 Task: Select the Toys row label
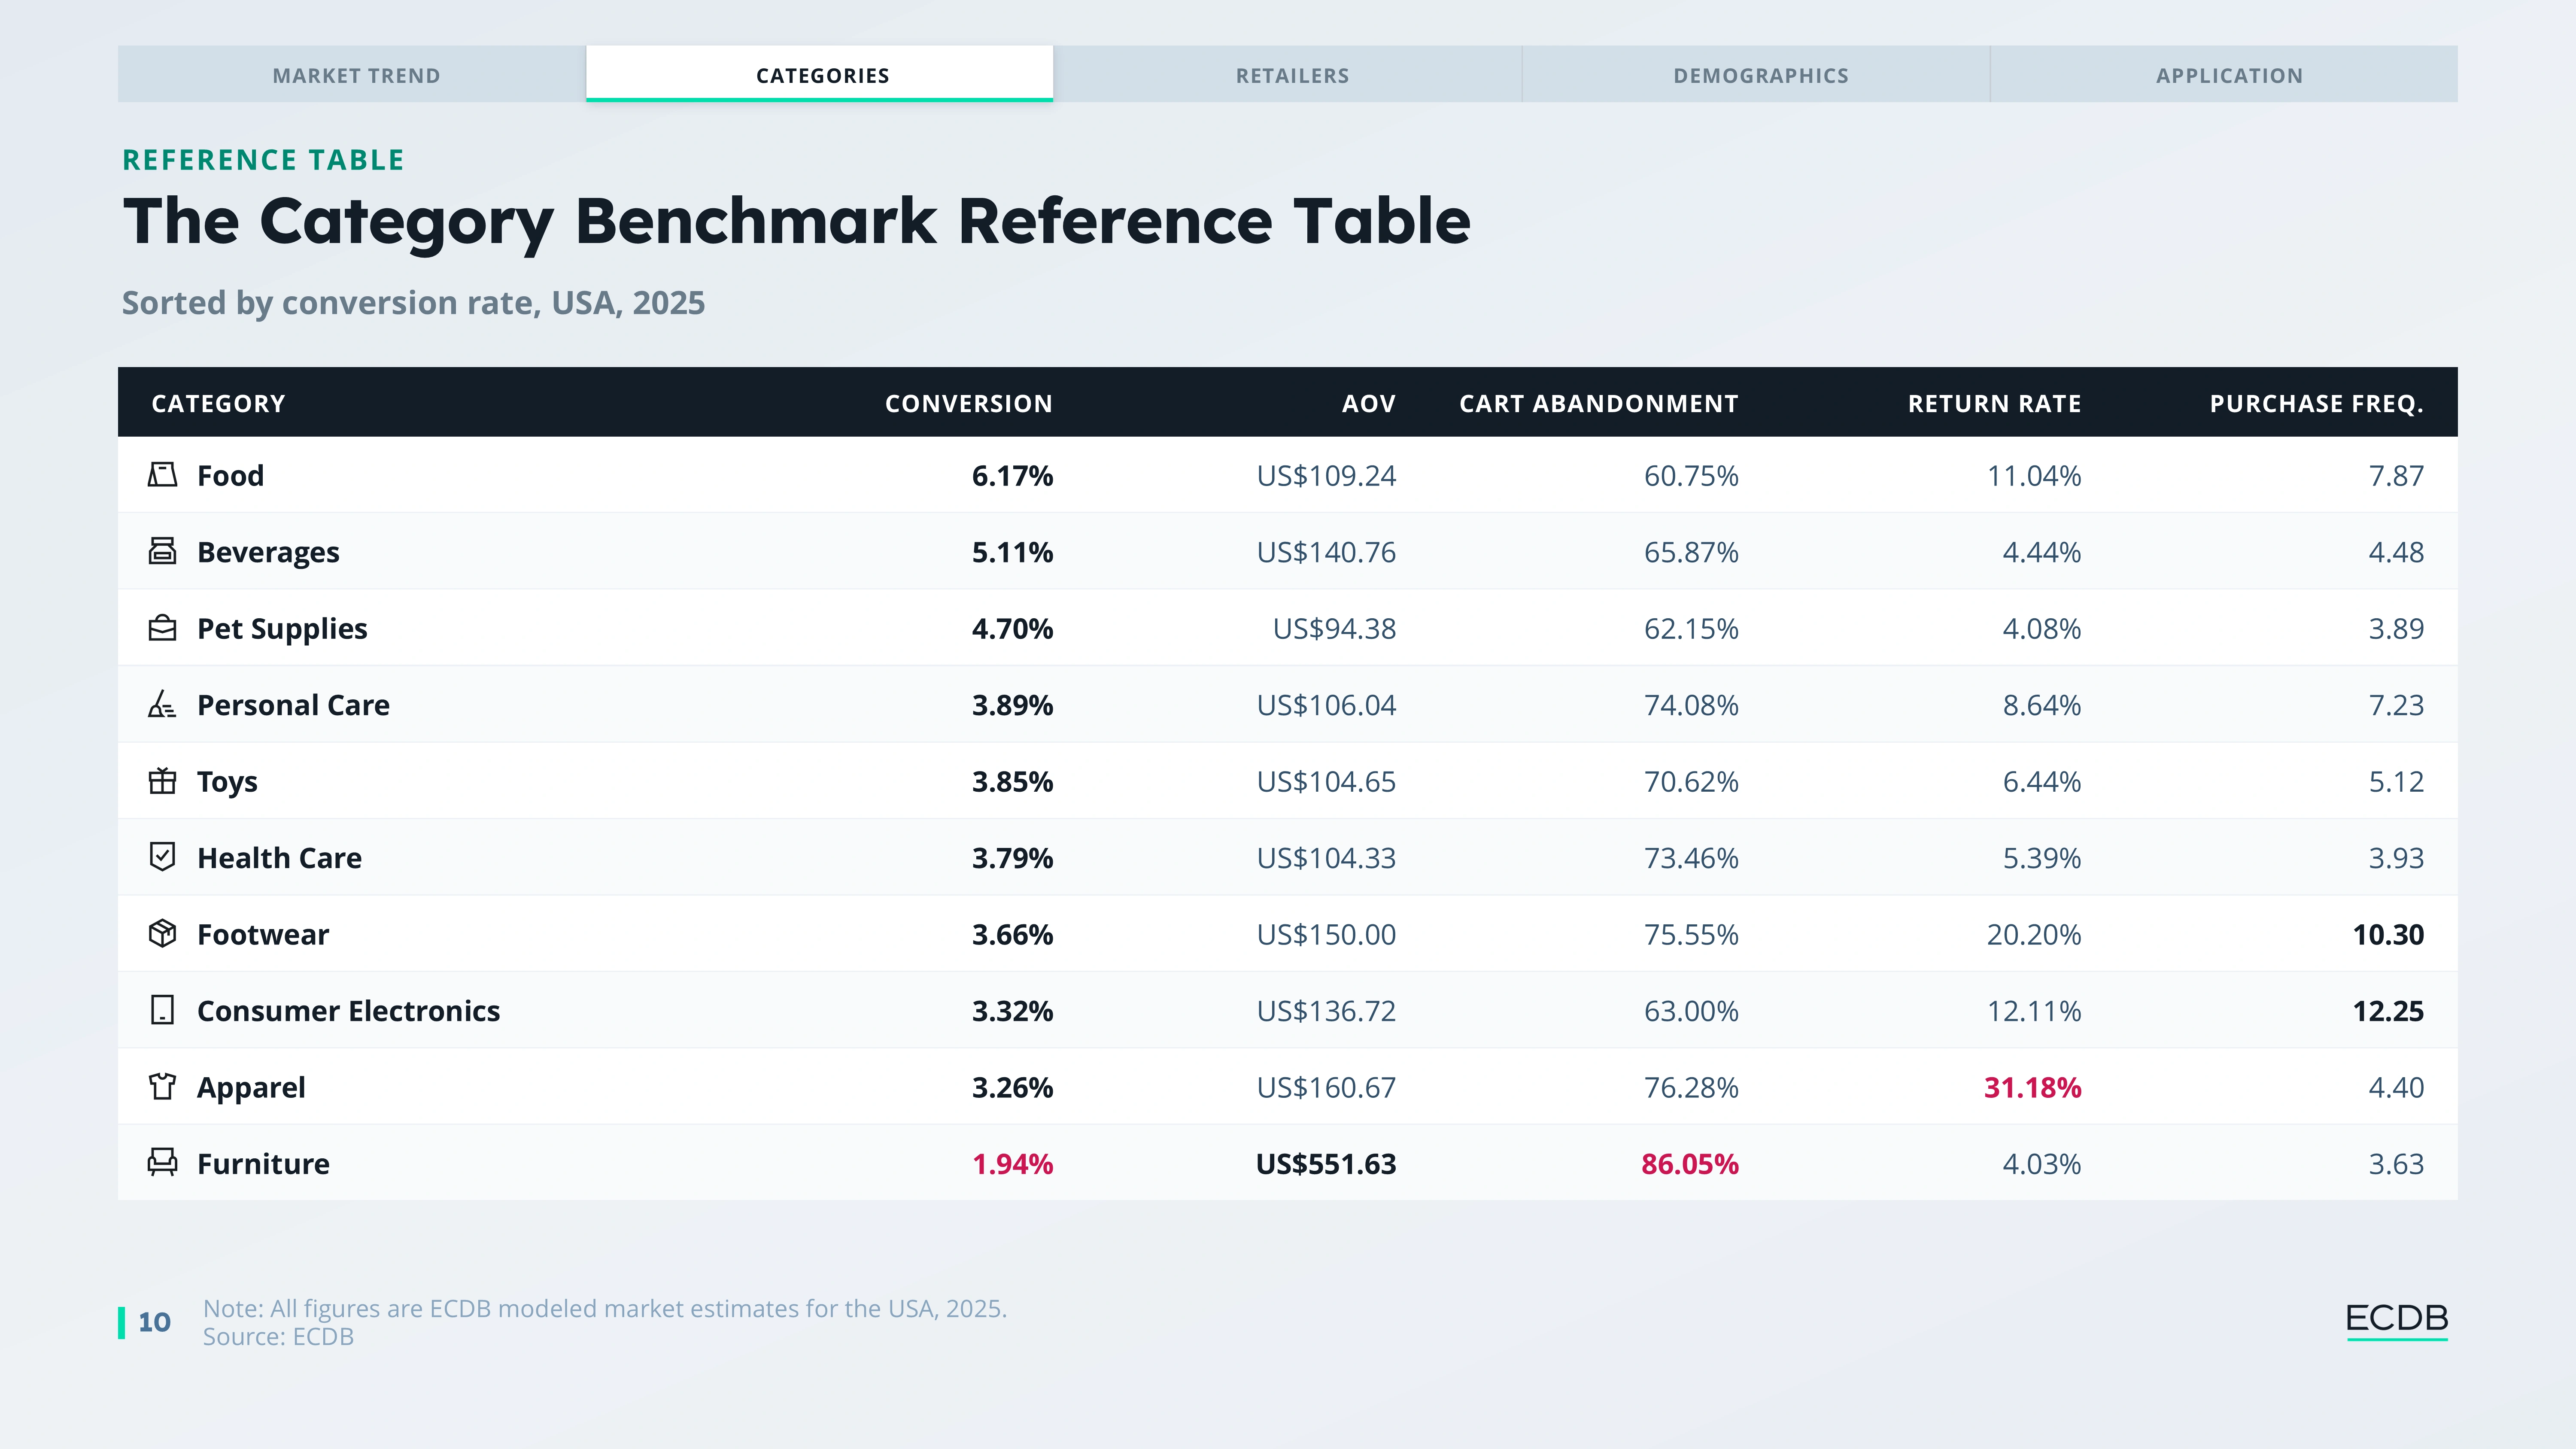[227, 782]
